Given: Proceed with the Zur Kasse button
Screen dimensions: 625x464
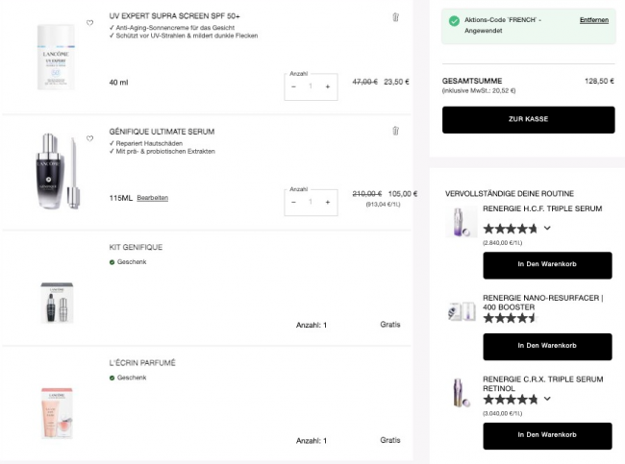Looking at the screenshot, I should click(528, 119).
